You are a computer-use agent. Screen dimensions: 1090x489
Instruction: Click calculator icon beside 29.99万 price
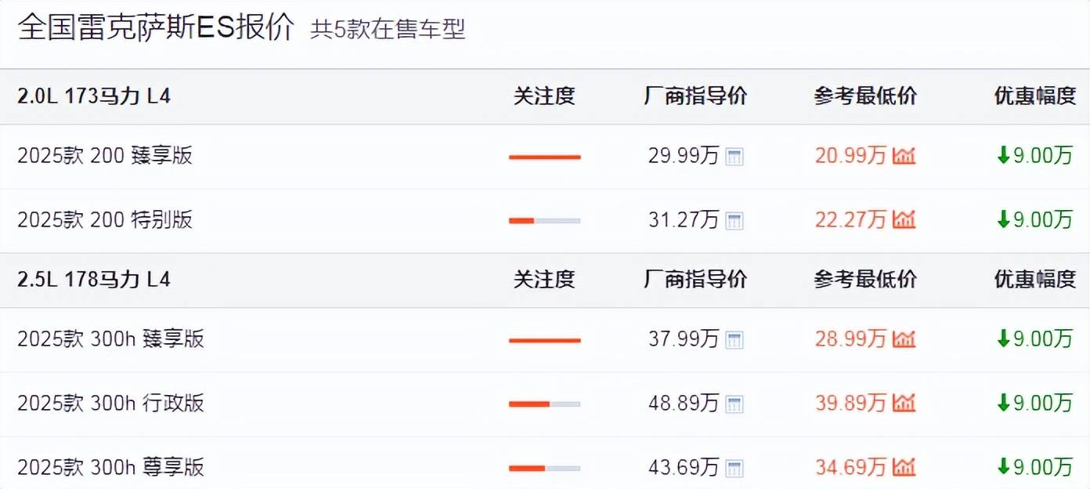pyautogui.click(x=734, y=157)
